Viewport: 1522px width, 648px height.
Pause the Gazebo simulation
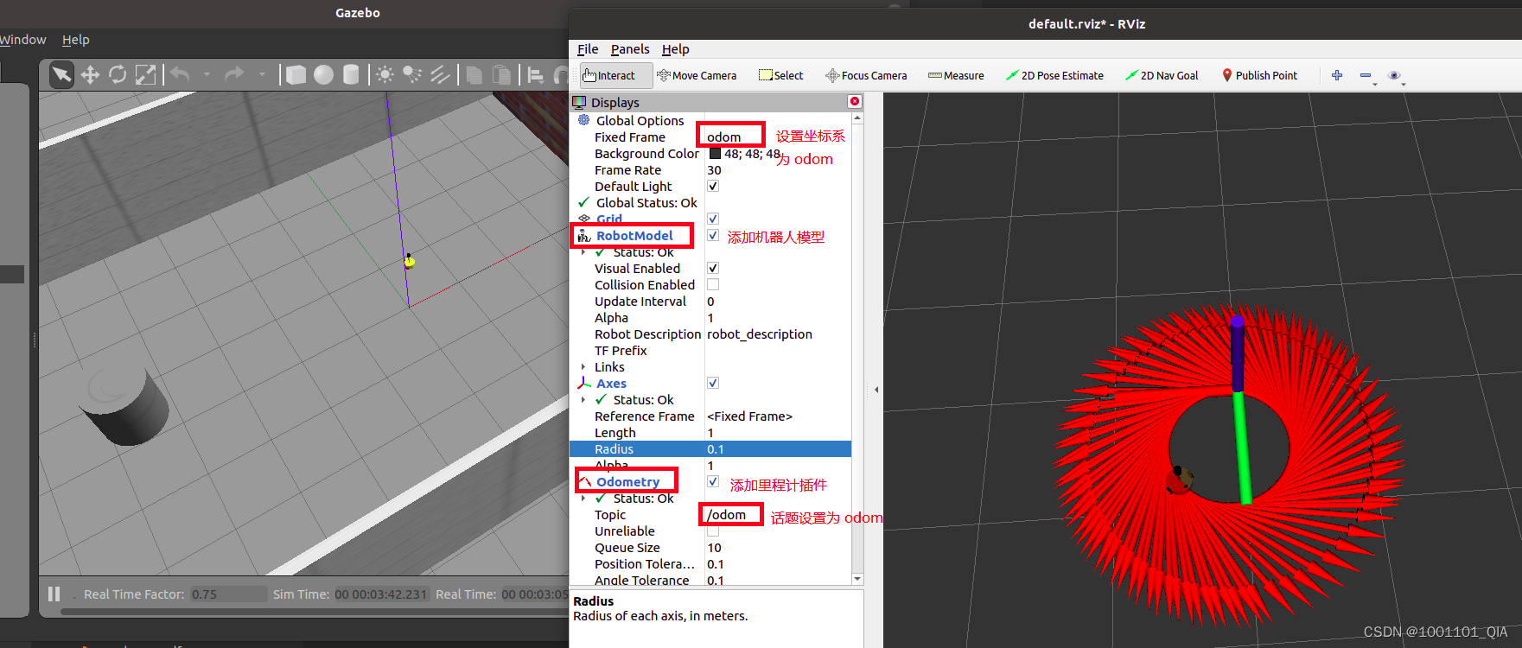point(54,594)
